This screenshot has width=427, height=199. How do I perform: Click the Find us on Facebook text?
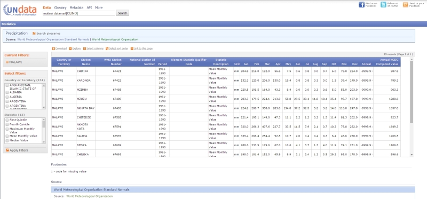click(x=371, y=5)
